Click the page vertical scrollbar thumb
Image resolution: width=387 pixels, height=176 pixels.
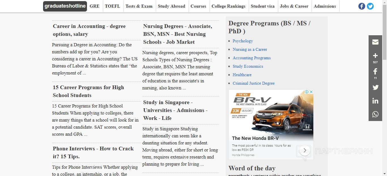(x=384, y=32)
